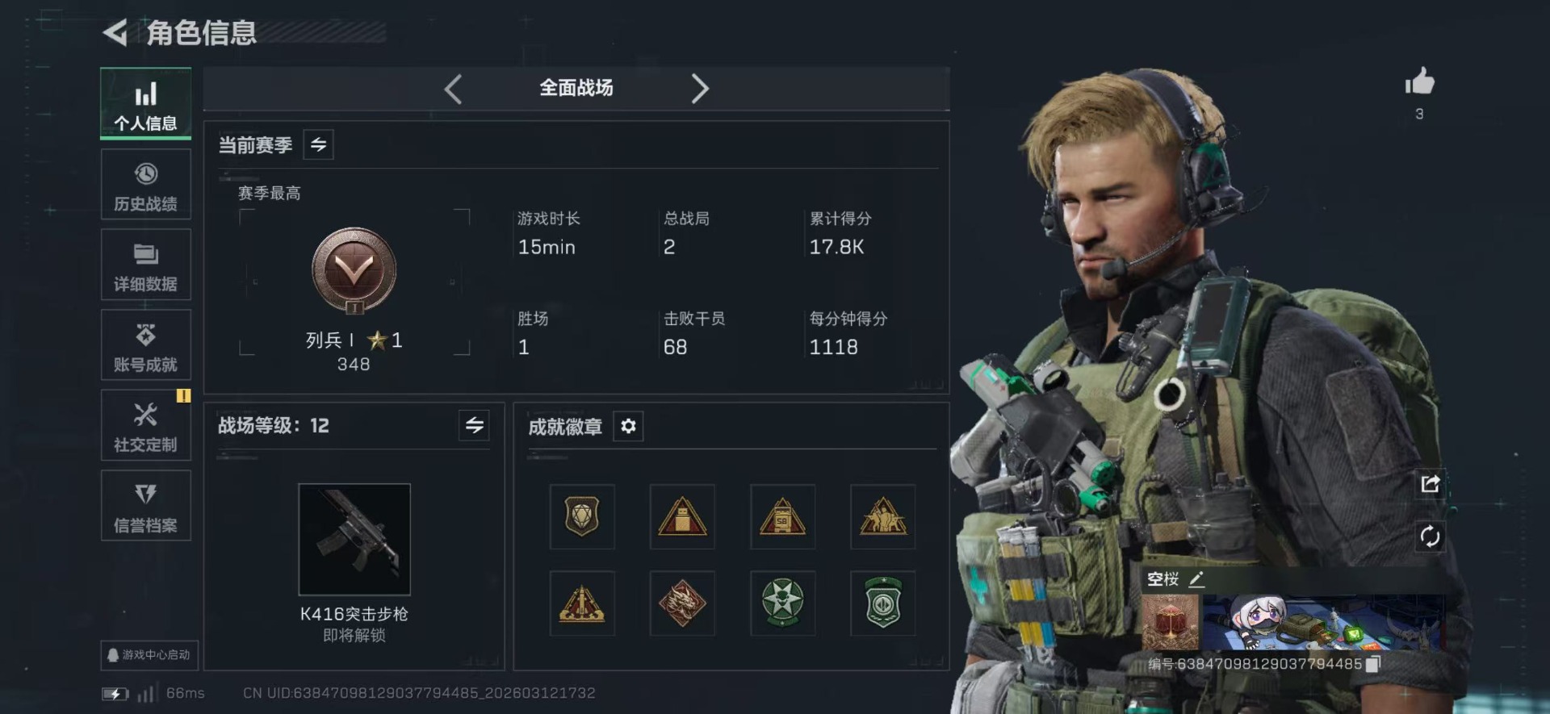Like the profile with thumbs-up icon

pyautogui.click(x=1419, y=81)
